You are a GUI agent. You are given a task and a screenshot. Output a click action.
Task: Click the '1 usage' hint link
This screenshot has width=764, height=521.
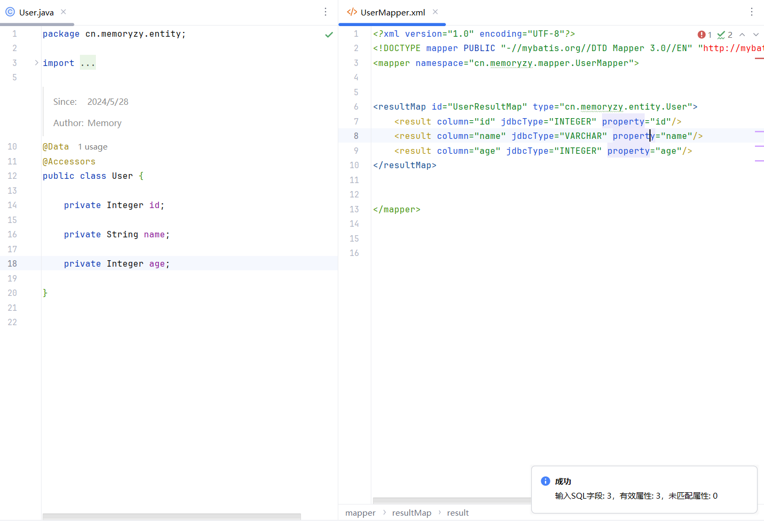tap(93, 147)
